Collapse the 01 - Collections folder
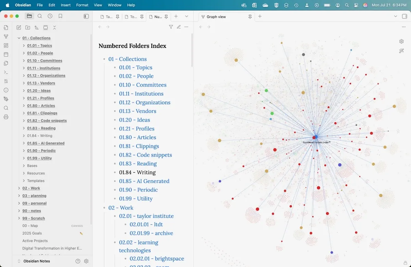This screenshot has height=267, width=411. pos(19,38)
